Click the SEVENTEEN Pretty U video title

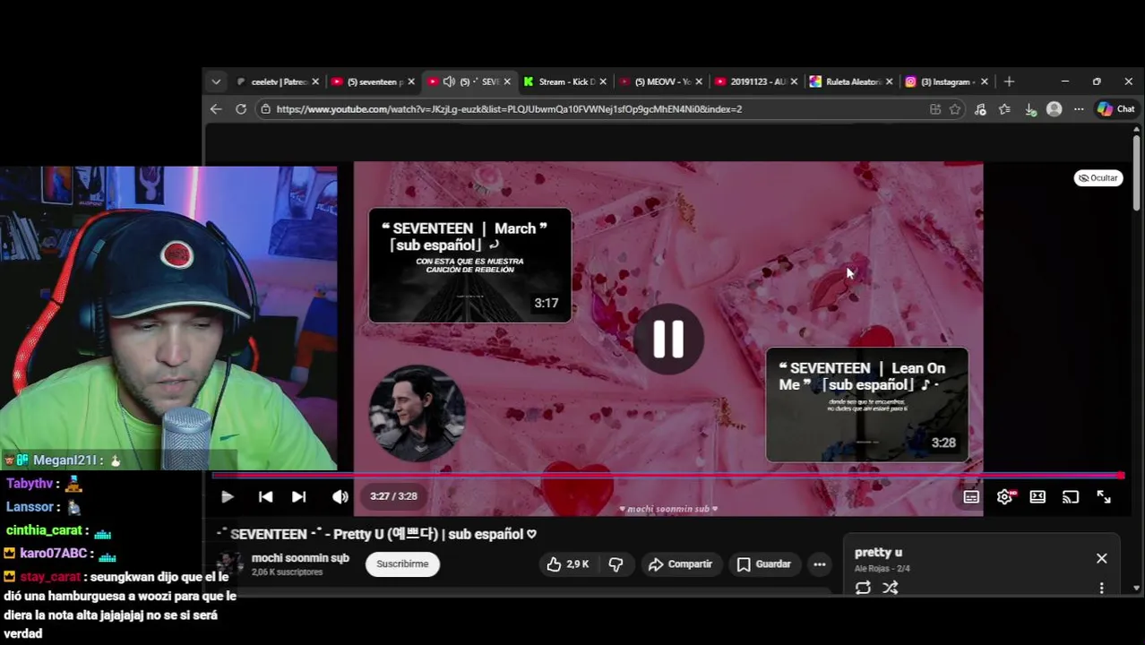(376, 534)
